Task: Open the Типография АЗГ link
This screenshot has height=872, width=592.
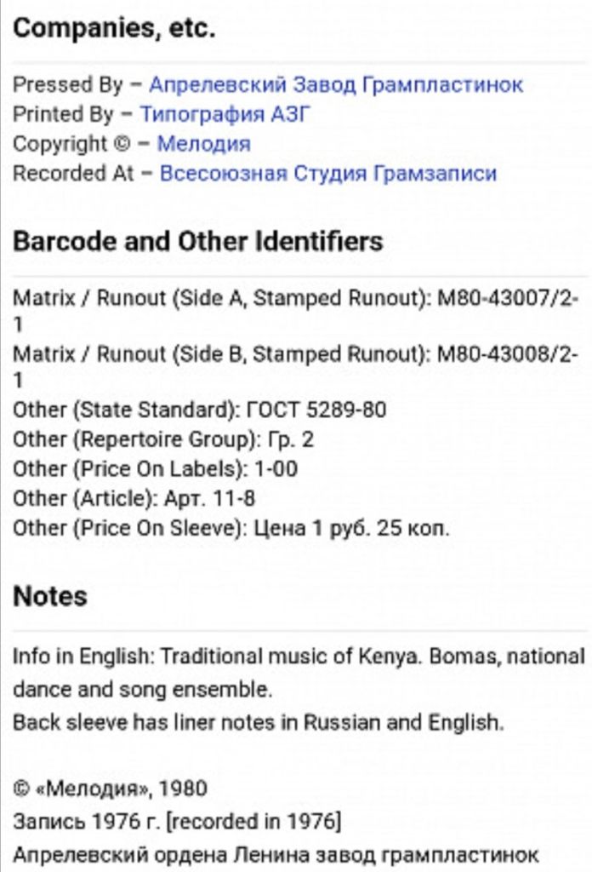Action: coord(225,114)
